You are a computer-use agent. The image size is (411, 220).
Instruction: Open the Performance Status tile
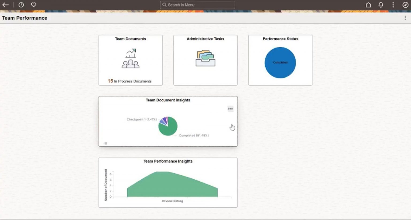click(280, 60)
